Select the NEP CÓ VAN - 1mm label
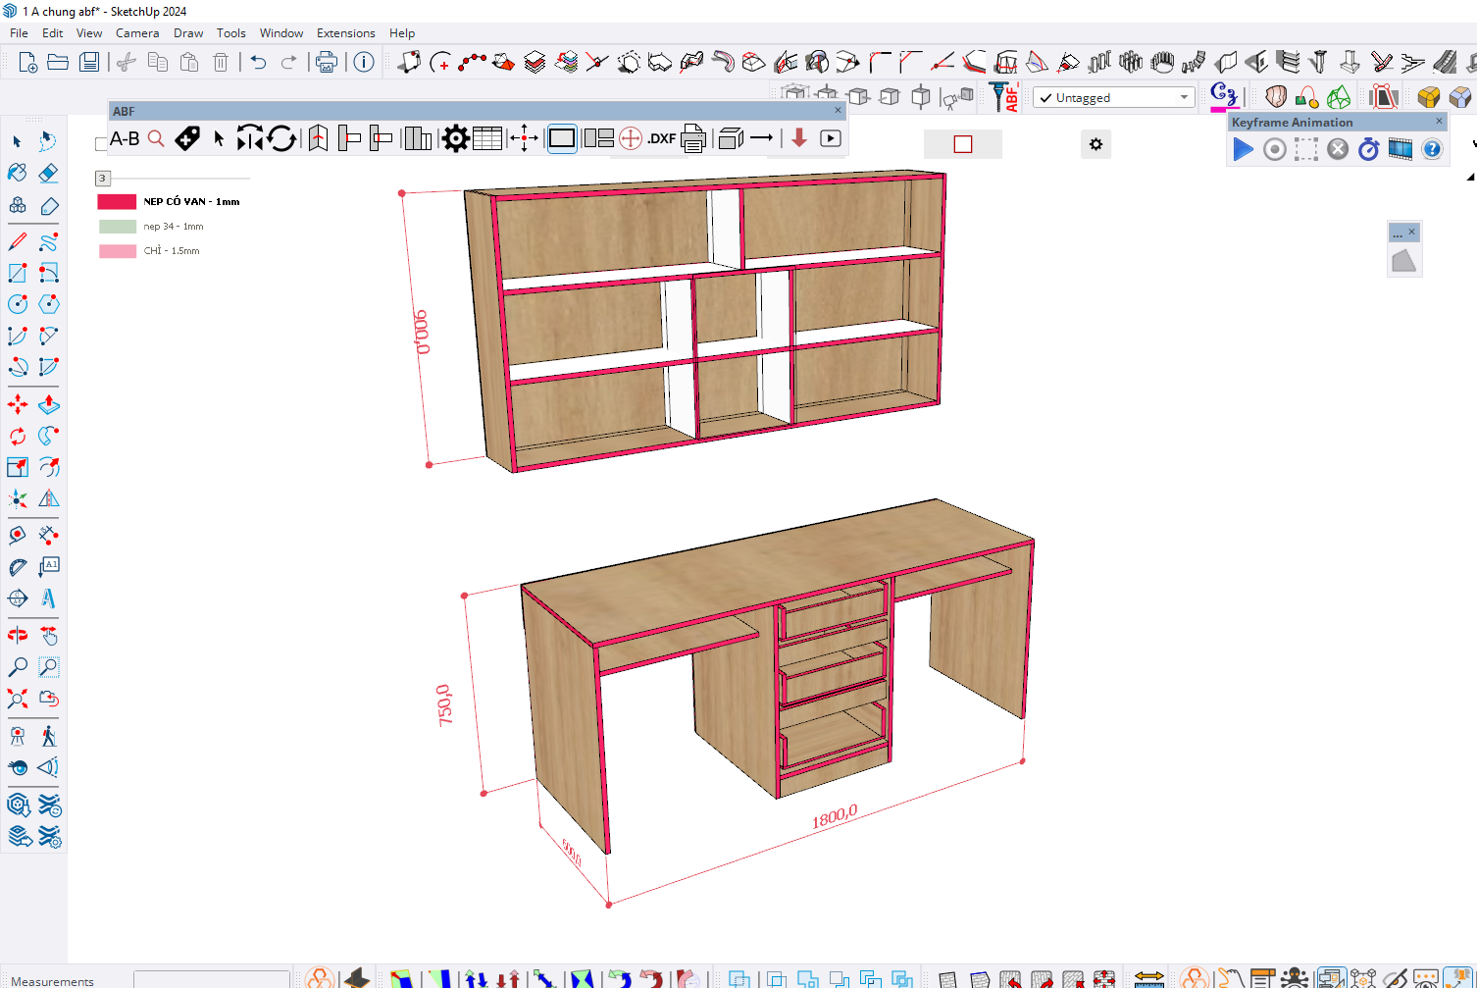Image resolution: width=1477 pixels, height=988 pixels. tap(191, 201)
